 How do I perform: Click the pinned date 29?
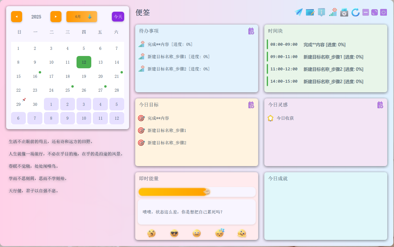click(x=18, y=104)
